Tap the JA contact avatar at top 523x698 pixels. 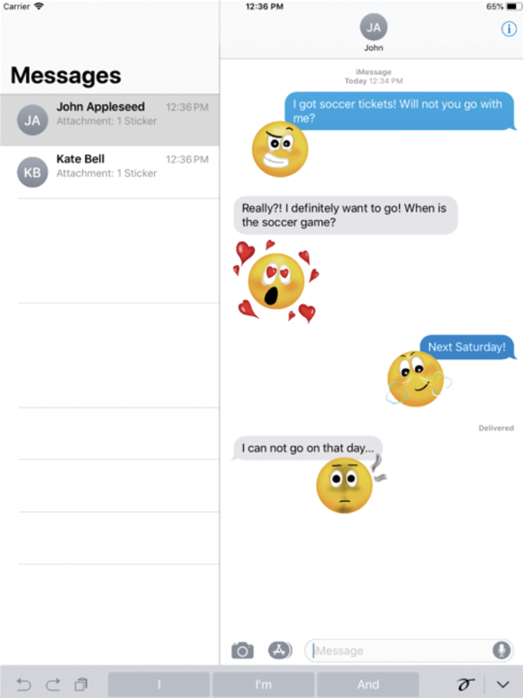pyautogui.click(x=373, y=27)
